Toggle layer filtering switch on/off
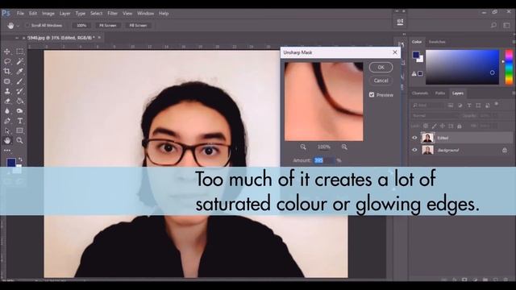This screenshot has height=290, width=516. 497,104
